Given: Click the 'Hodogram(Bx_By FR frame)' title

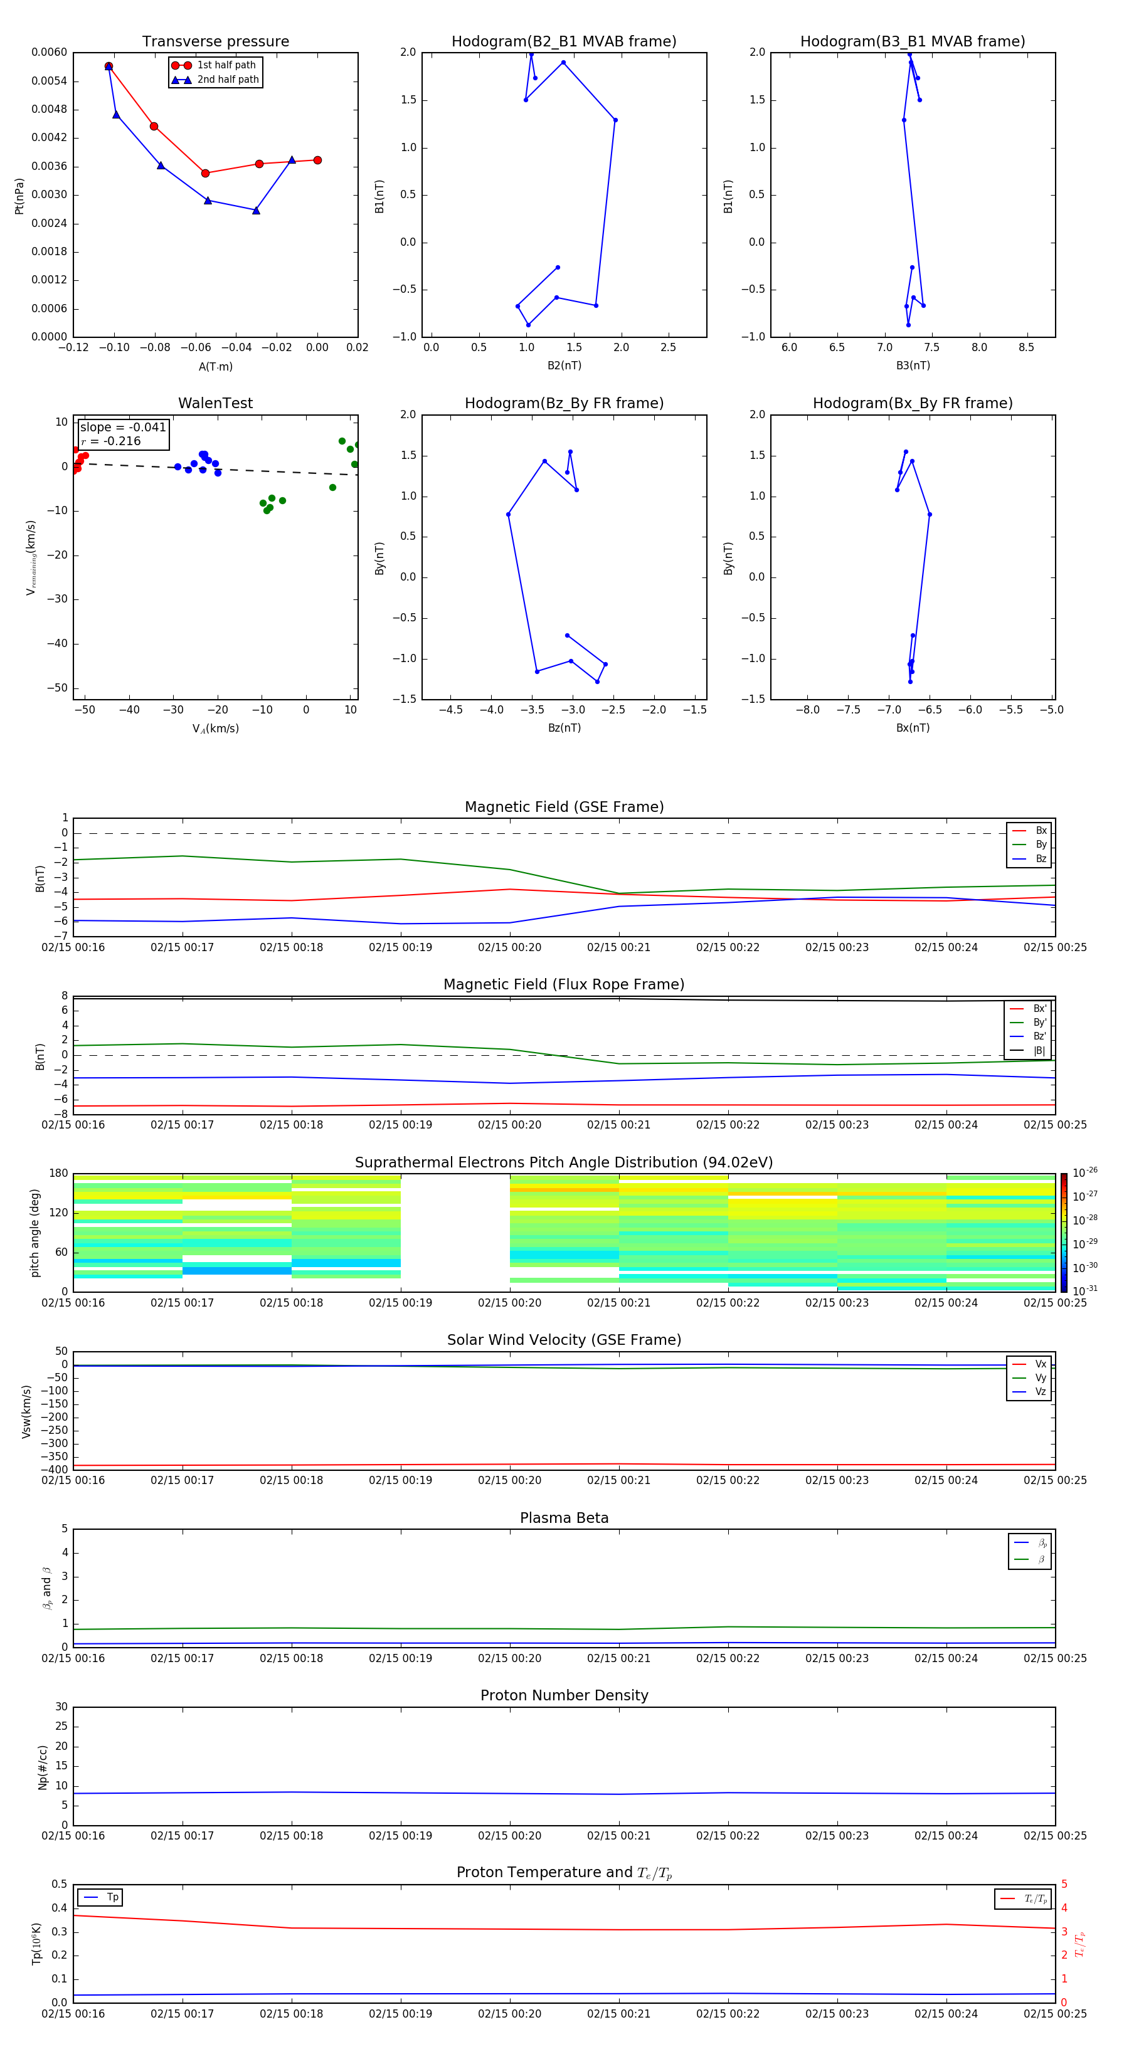Looking at the screenshot, I should point(913,403).
